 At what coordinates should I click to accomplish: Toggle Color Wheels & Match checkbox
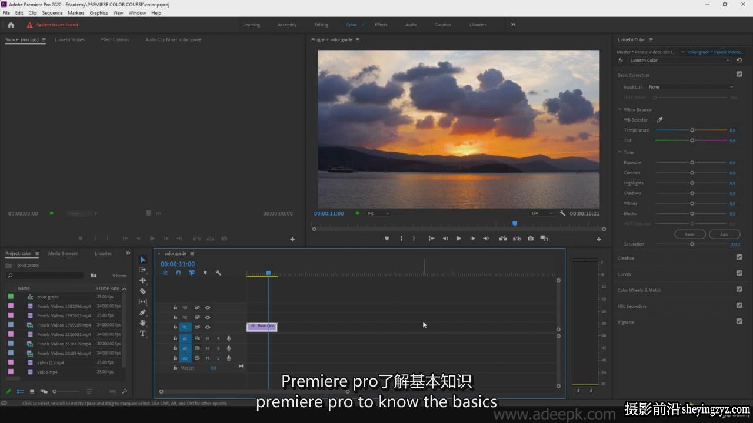coord(739,289)
